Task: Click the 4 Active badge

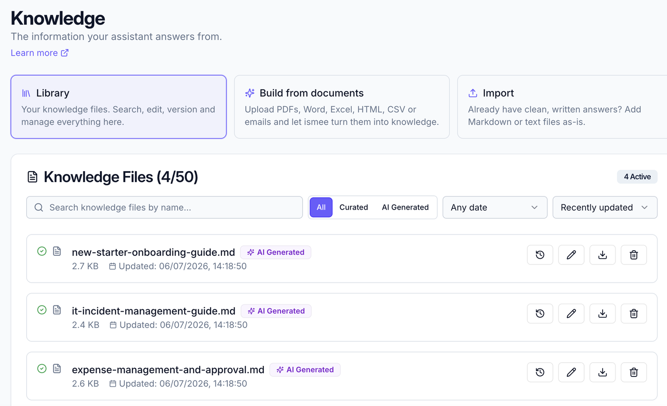Action: (x=637, y=176)
